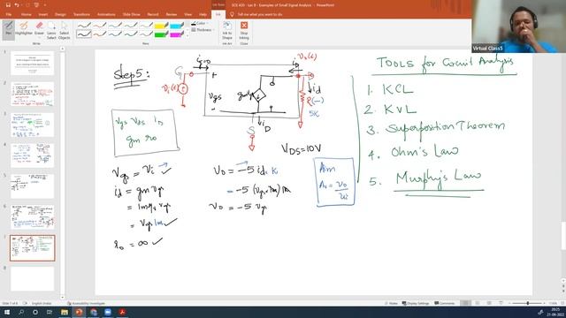Open the Animations tab
Screen dimensions: 566x318
pyautogui.click(x=106, y=14)
